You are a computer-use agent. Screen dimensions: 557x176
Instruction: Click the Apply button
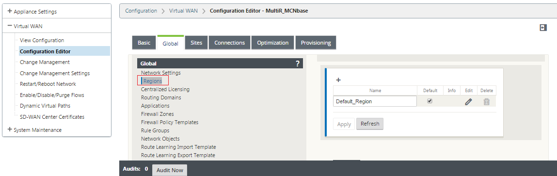tap(344, 124)
